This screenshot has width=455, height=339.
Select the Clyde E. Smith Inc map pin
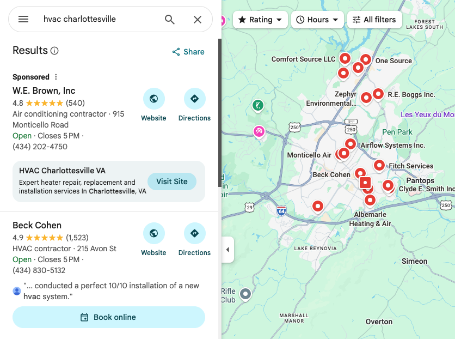pos(388,186)
